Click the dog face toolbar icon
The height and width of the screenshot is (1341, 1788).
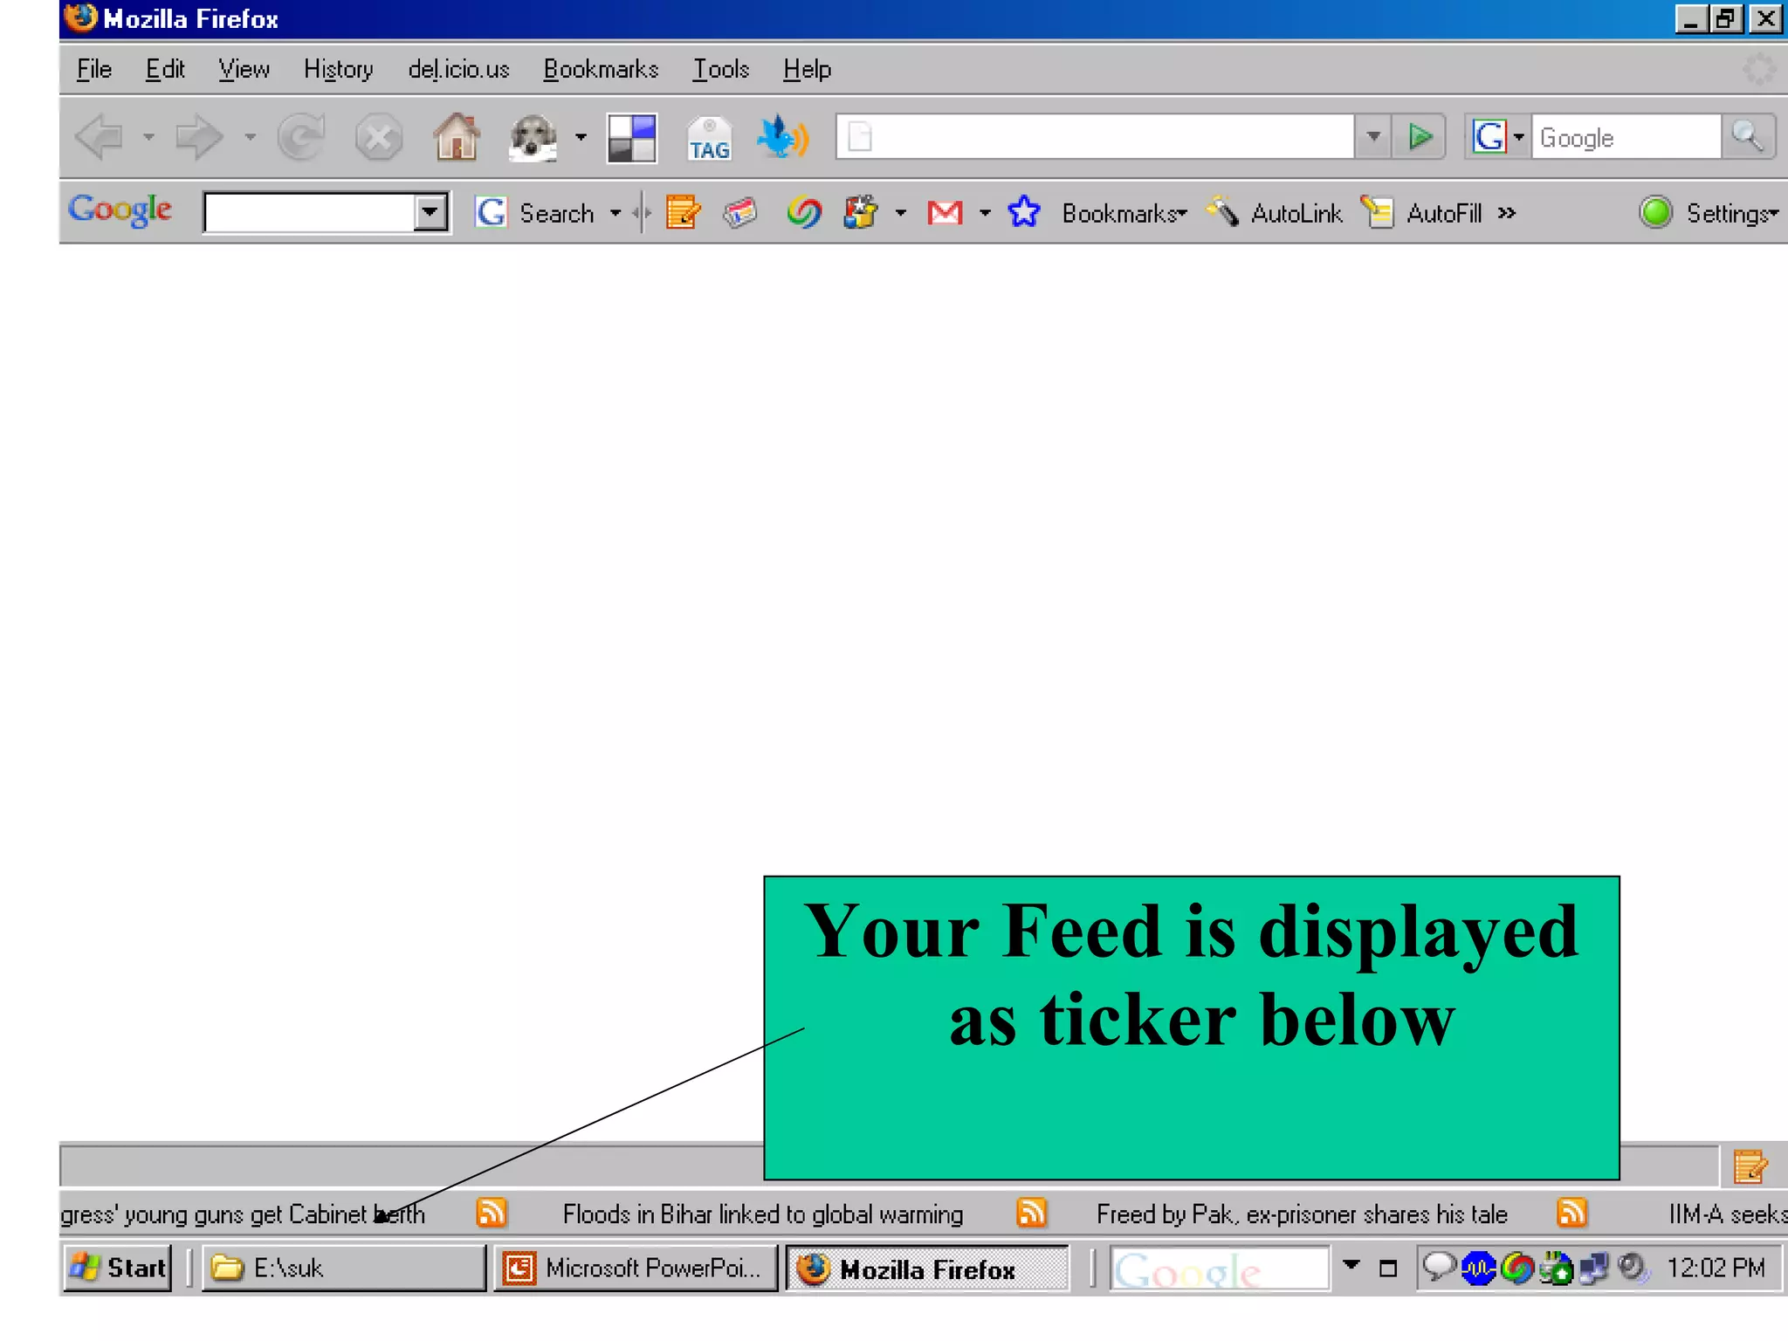[533, 137]
